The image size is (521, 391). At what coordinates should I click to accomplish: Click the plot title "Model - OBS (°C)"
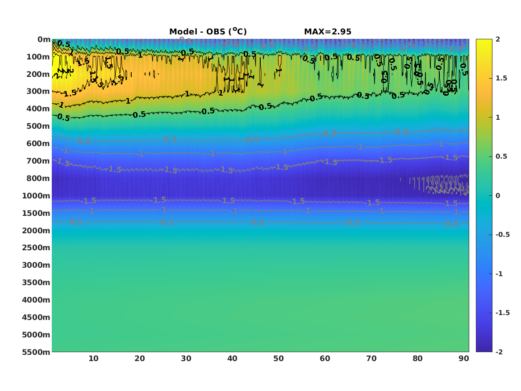pos(208,31)
